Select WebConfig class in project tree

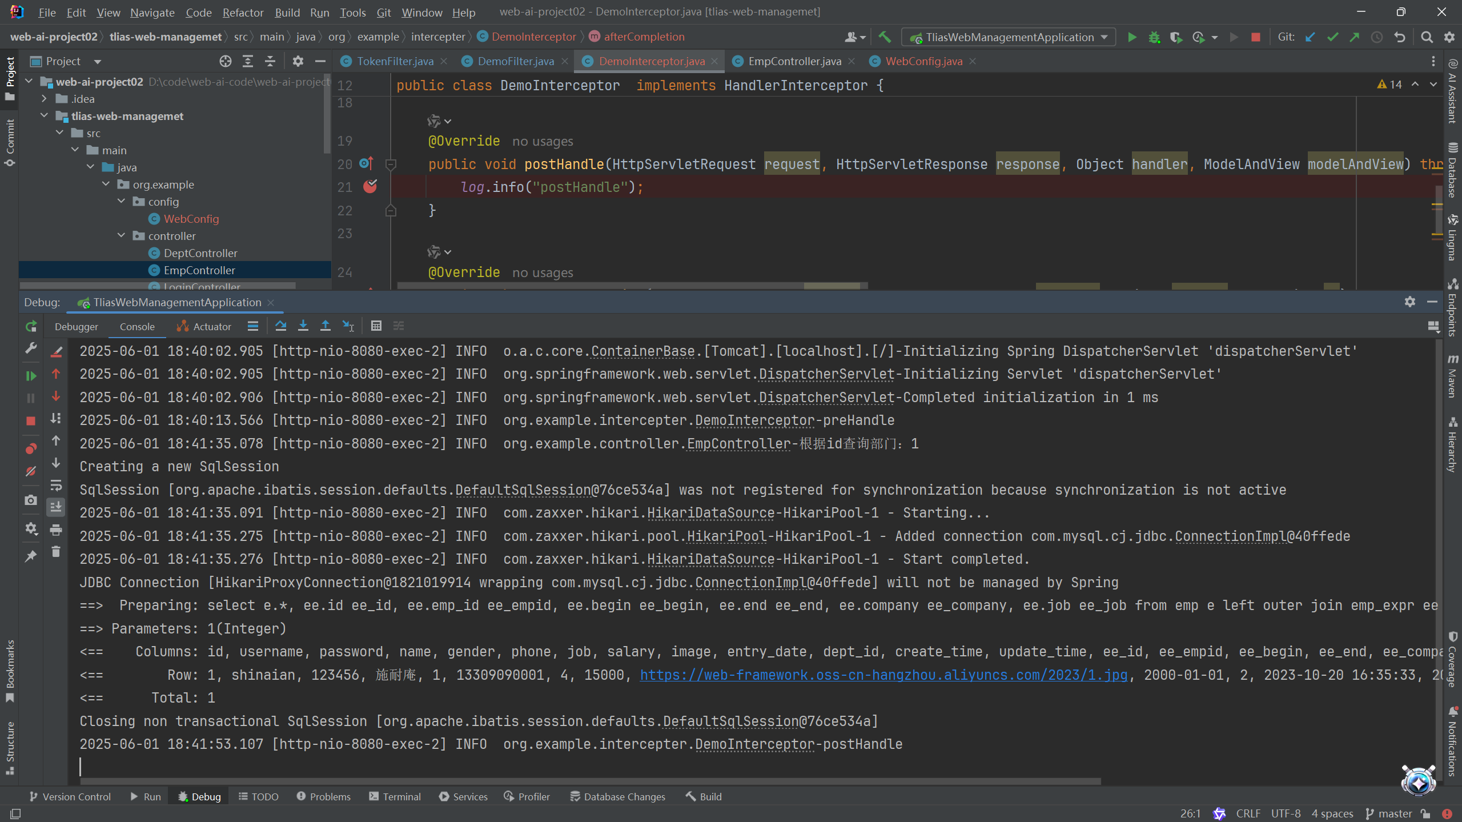click(191, 219)
